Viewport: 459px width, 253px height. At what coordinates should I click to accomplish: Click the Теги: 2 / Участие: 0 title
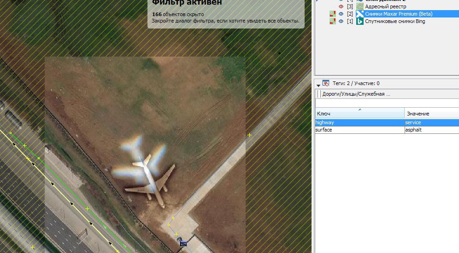(356, 83)
